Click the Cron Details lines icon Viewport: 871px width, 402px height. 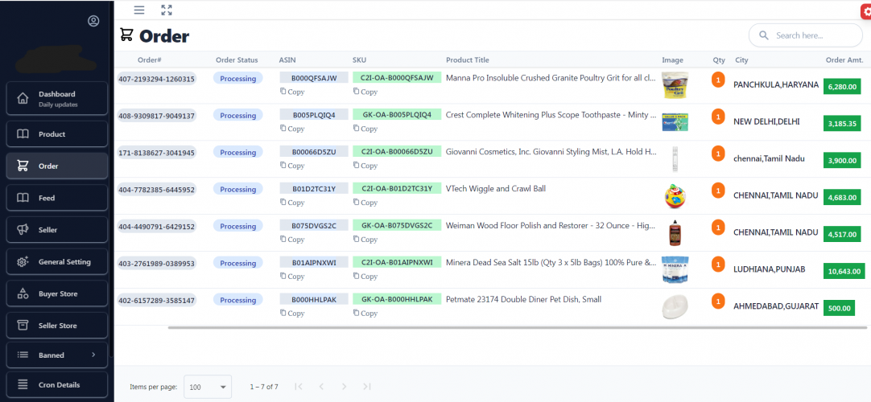click(x=23, y=384)
